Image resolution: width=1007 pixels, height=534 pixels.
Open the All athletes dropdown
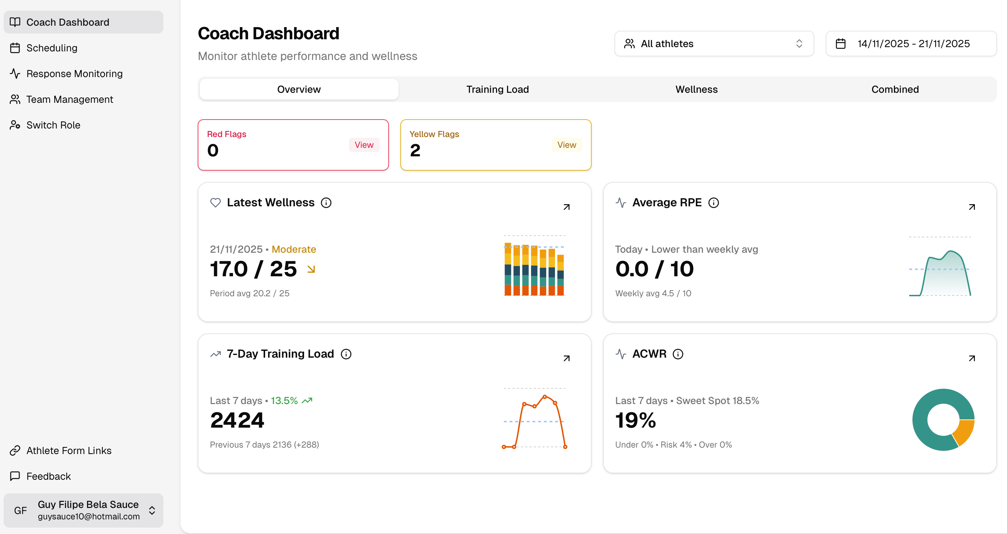[x=714, y=44]
